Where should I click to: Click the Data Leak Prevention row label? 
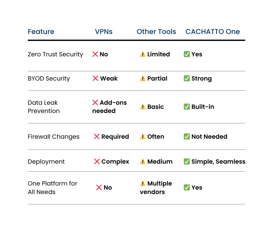(44, 107)
